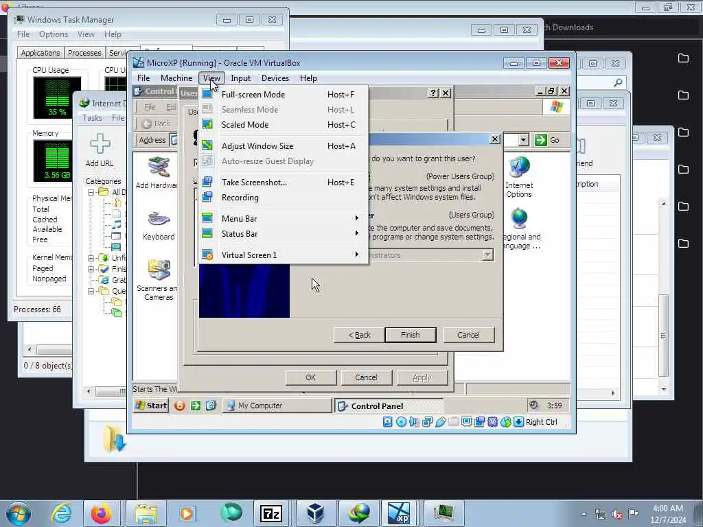Click the hard disk indicator in VirtualBox status bar
This screenshot has width=703, height=527.
[388, 422]
